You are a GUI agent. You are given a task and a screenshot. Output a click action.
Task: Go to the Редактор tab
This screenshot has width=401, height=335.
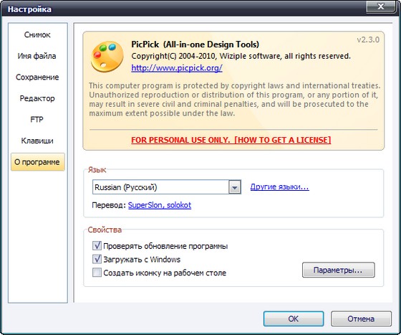coord(37,98)
